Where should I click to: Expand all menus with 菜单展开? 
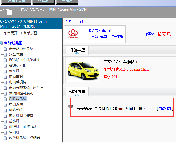point(10,33)
